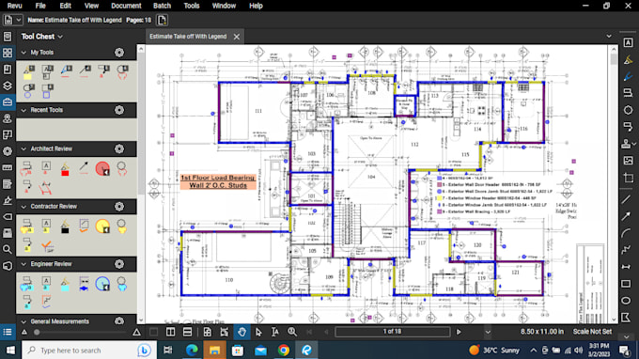Screen dimensions: 639x359
Task: Select the pen tool in right toolbar
Action: click(628, 76)
